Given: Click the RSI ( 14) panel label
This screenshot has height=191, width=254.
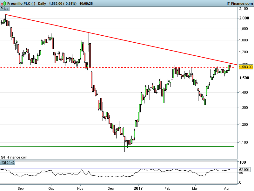Looking at the screenshot, I should (7, 162).
